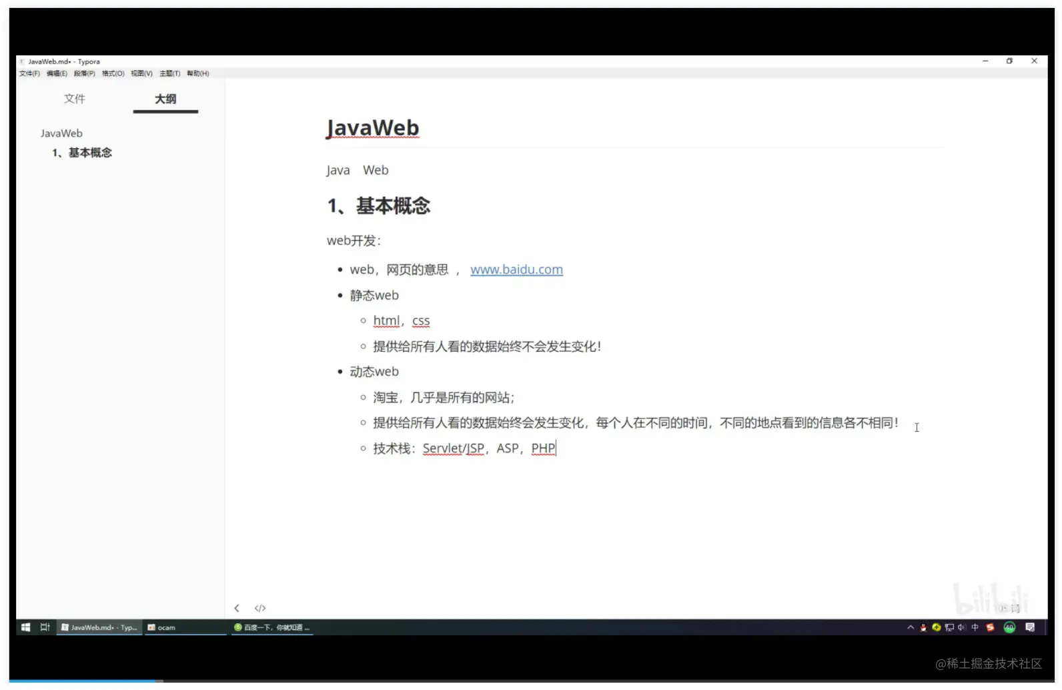Screen dimensions: 1062x690
Task: Open the 主题(T) menu
Action: click(169, 73)
